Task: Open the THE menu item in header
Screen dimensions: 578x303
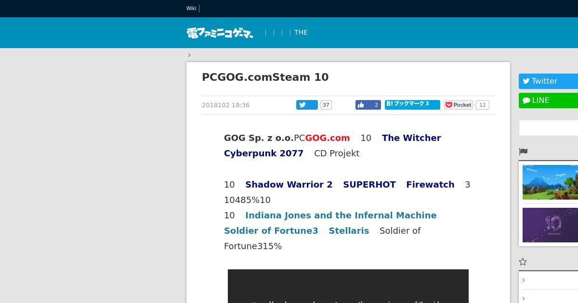Action: coord(301,32)
